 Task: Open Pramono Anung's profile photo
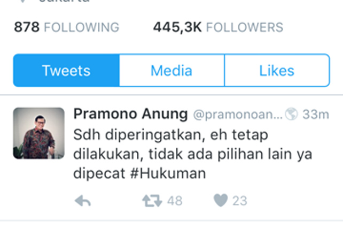[38, 133]
